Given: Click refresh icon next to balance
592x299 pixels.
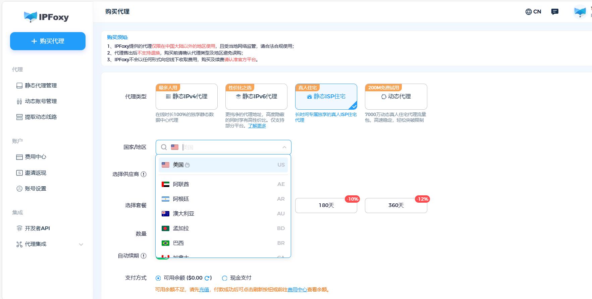Looking at the screenshot, I should point(207,278).
